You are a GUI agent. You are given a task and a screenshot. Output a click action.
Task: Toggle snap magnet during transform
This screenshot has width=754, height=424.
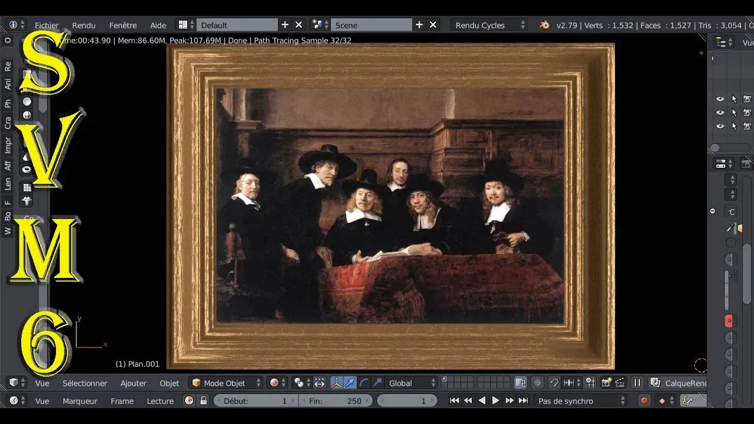coord(554,383)
